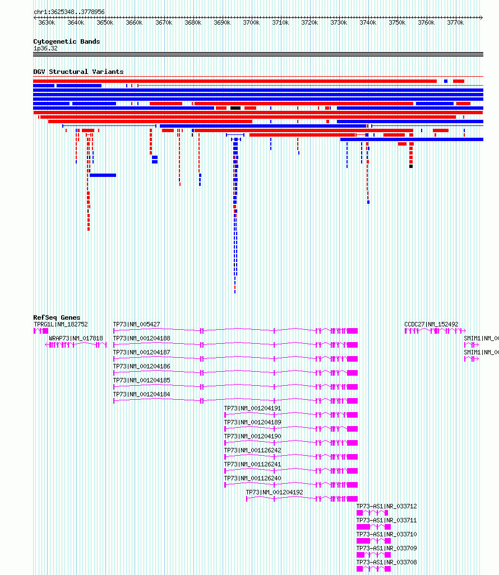Click the 3720k ruler label
This screenshot has width=499, height=575.
tap(309, 23)
